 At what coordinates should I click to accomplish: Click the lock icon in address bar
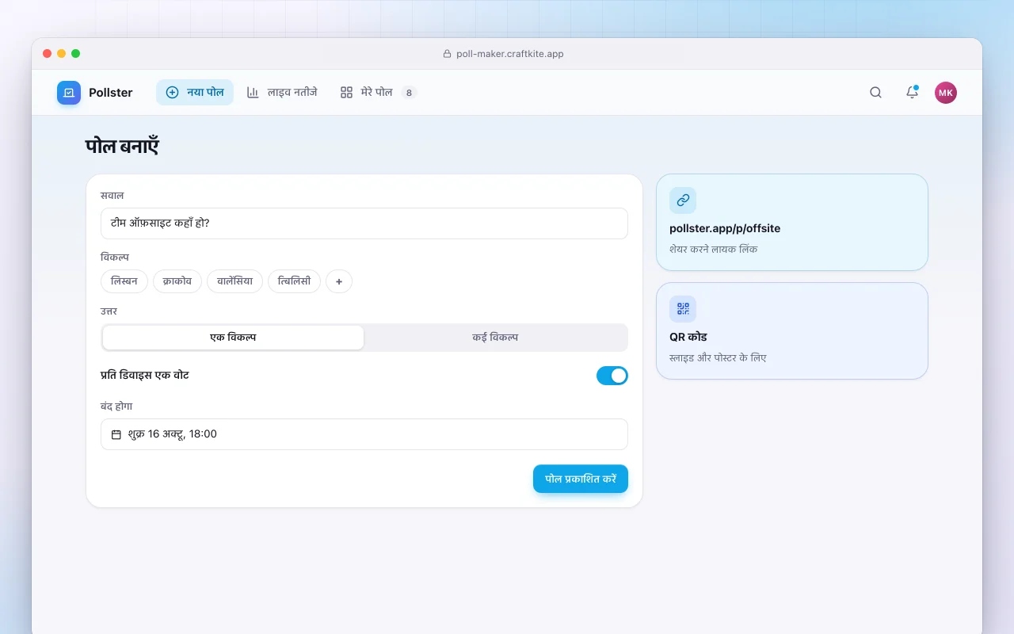447,54
